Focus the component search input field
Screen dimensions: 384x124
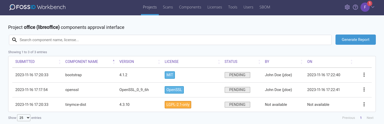tap(170, 40)
